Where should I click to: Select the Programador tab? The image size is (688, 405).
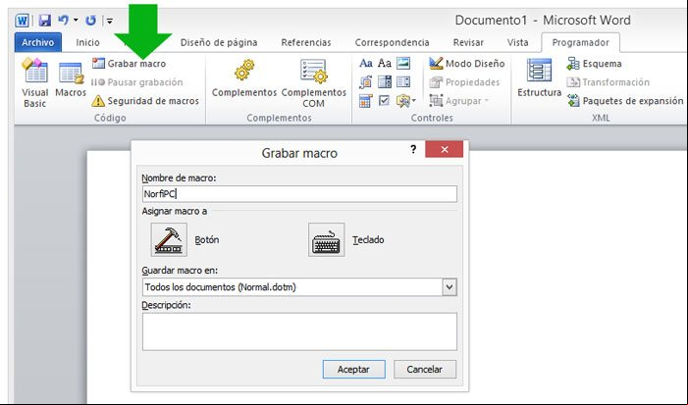[x=580, y=42]
